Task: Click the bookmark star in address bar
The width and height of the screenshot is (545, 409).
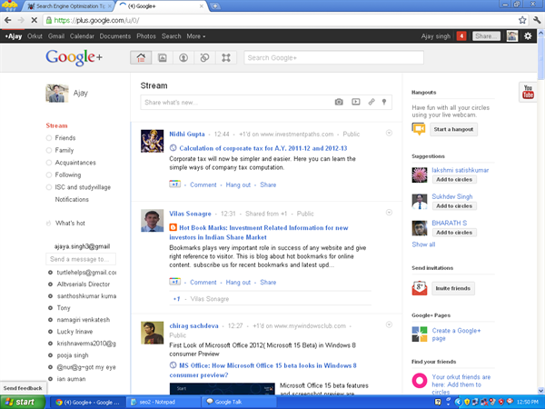Action: pos(522,20)
